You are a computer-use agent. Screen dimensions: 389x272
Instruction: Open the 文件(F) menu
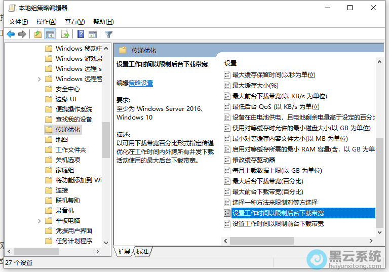(19, 22)
